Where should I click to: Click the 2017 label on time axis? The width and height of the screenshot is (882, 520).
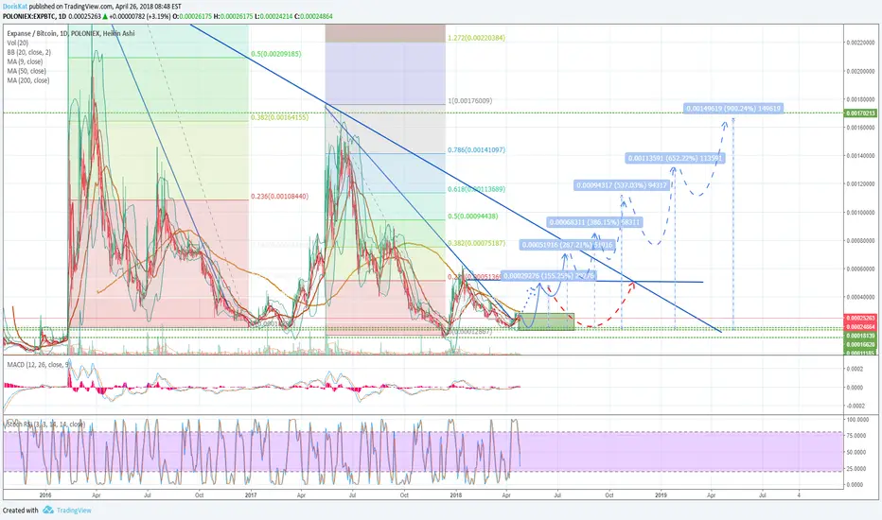[x=251, y=495]
